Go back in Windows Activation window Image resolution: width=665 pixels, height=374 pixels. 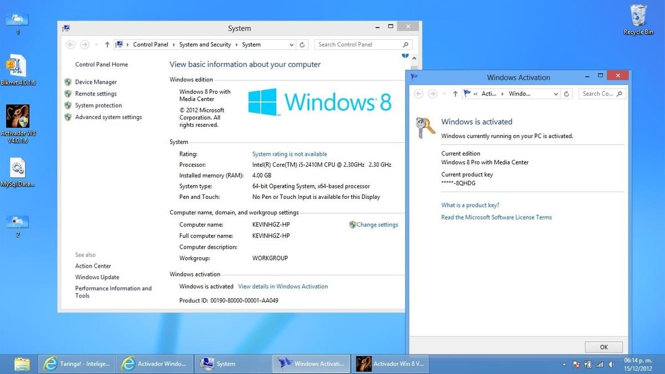[x=419, y=94]
